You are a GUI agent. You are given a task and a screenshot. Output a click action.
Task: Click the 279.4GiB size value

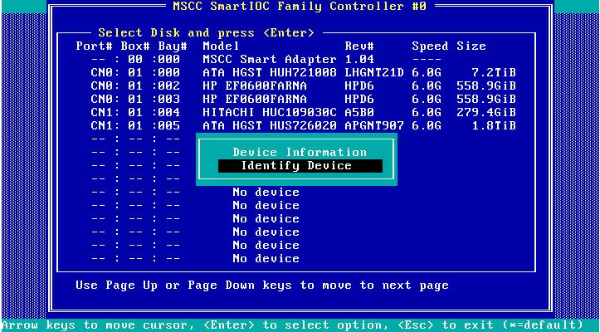click(486, 112)
